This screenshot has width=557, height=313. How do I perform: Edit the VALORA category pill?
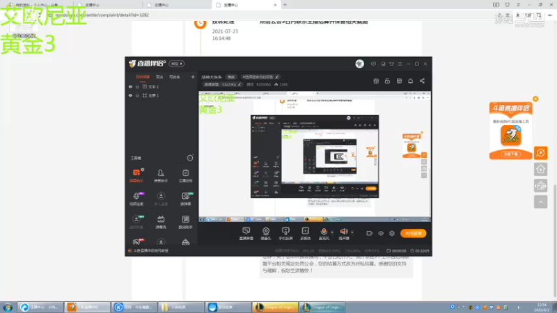[x=223, y=85]
